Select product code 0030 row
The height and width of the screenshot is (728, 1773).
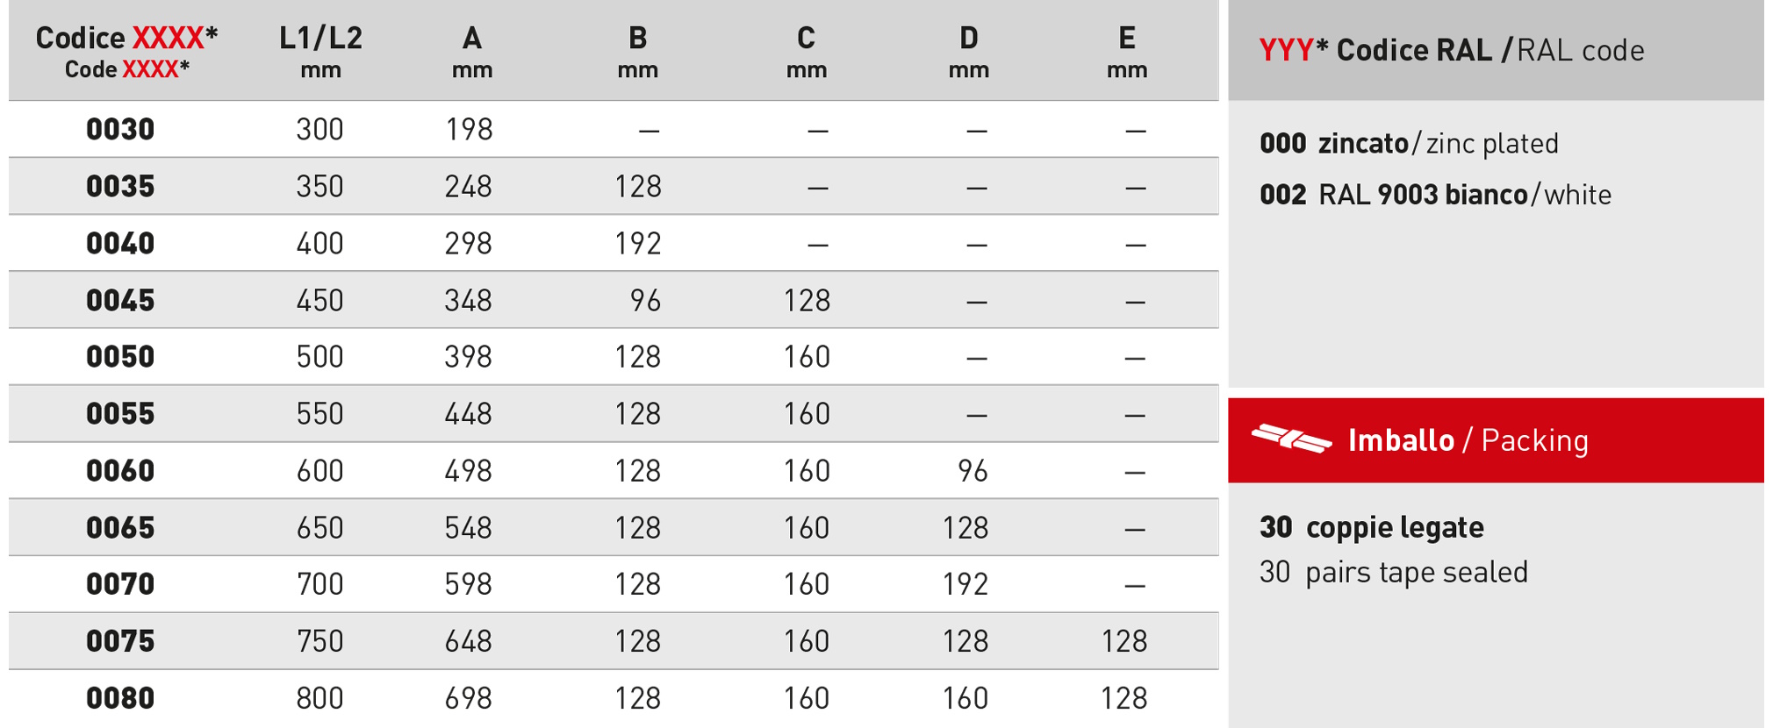(614, 130)
